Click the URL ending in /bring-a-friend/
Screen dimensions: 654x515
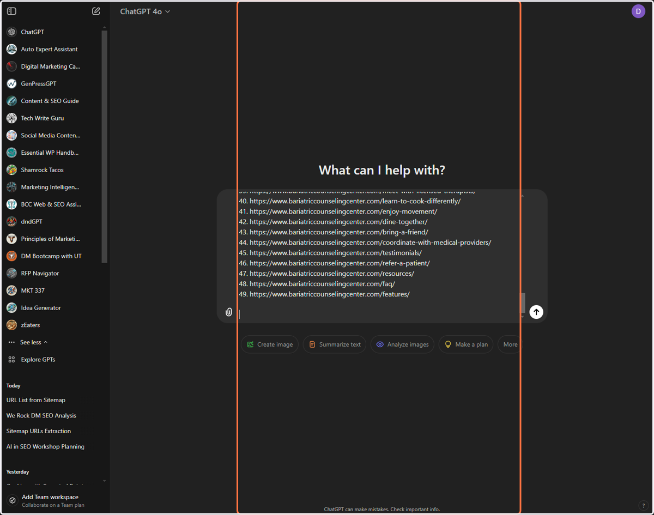click(339, 232)
